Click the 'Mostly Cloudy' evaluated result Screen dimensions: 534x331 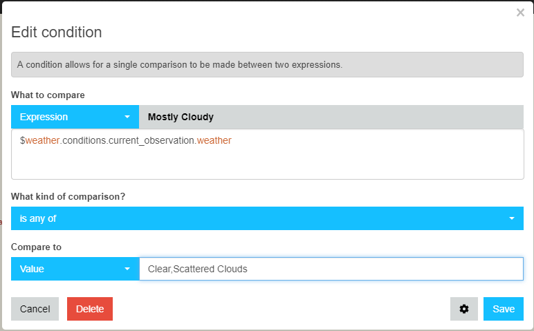click(x=181, y=117)
